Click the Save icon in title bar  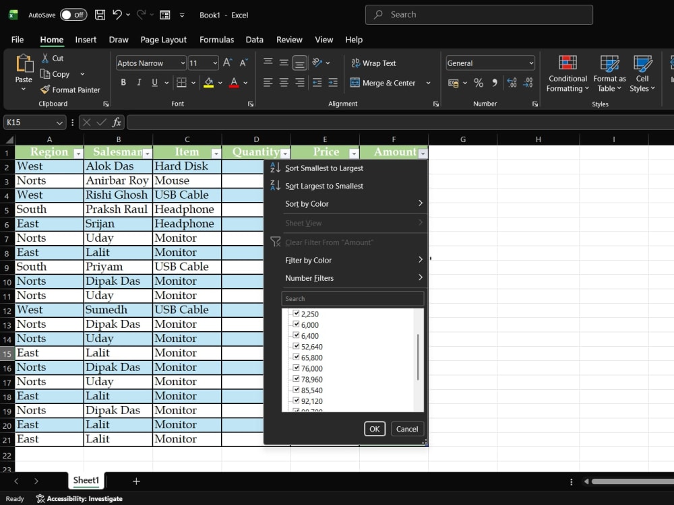click(x=100, y=15)
